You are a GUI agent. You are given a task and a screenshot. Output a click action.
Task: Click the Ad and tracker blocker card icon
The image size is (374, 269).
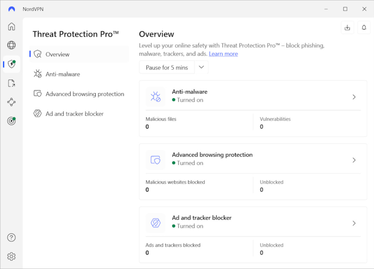click(155, 223)
